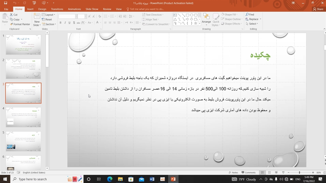The width and height of the screenshot is (326, 183).
Task: Expand the Section dropdown
Action: click(x=49, y=24)
